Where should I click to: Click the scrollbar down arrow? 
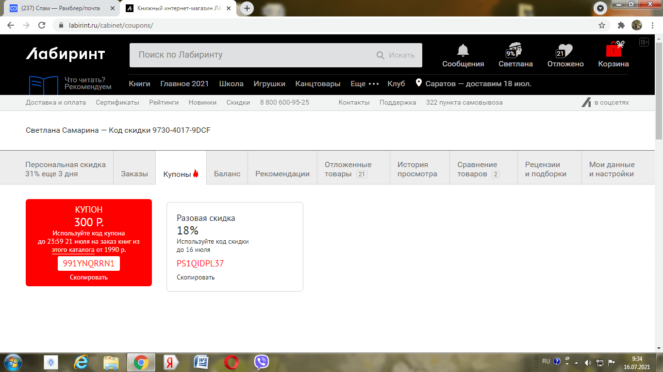(659, 348)
